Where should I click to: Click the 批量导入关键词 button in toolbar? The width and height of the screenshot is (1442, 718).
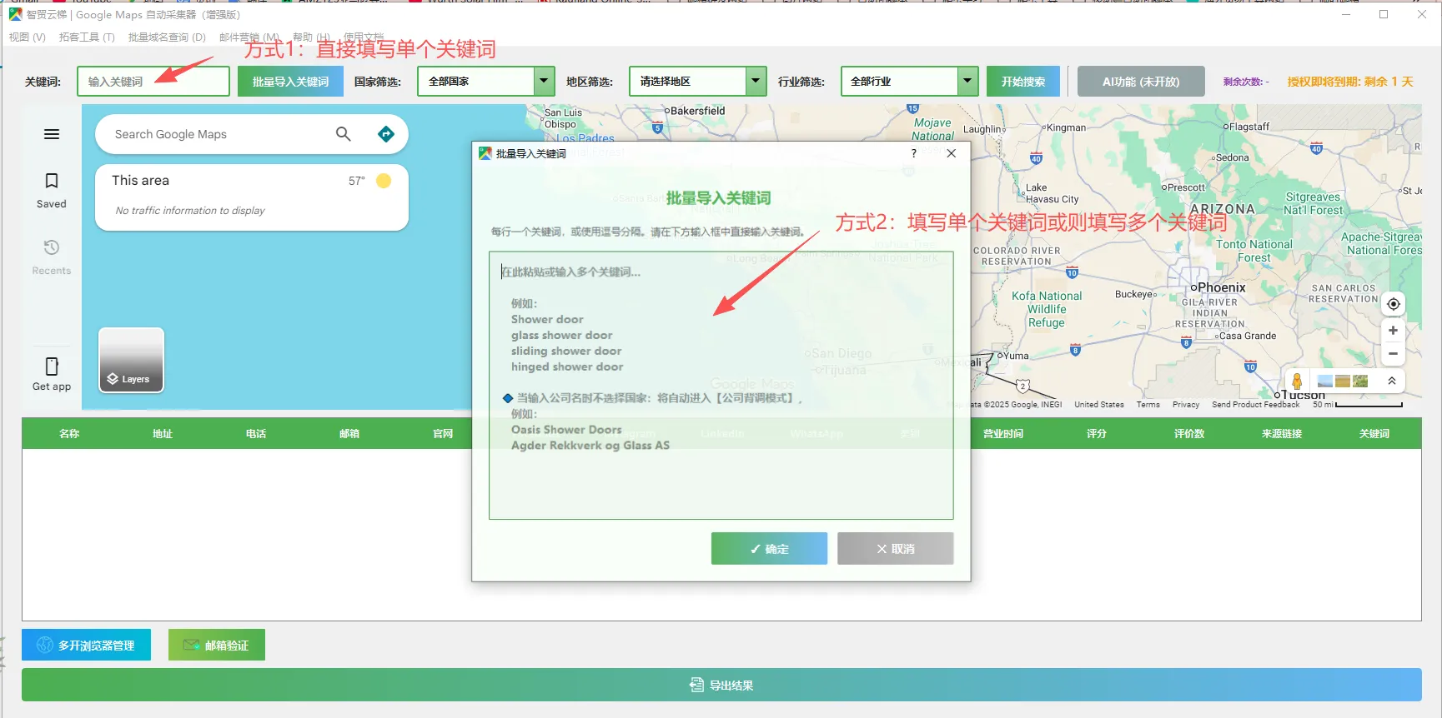tap(290, 82)
